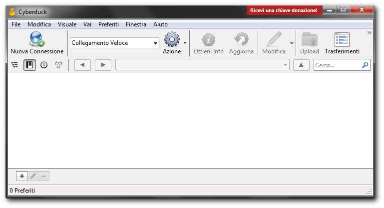Click the Nuova Connessione globe icon
Screen dimensions: 384x208
point(37,39)
